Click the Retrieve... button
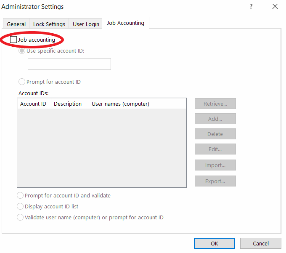 (x=215, y=104)
